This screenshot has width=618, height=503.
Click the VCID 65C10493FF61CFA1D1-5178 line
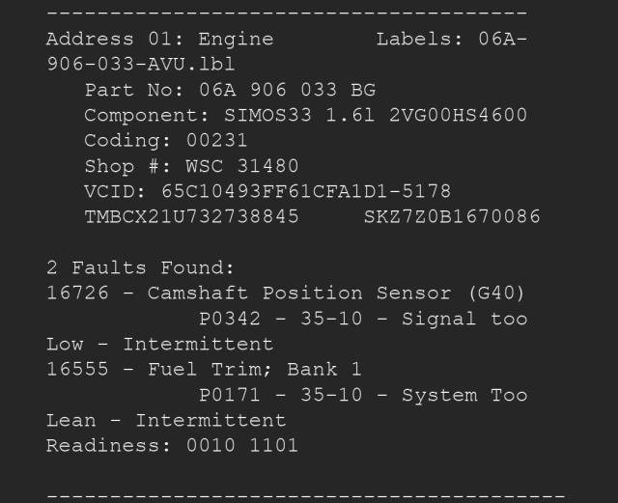(267, 191)
